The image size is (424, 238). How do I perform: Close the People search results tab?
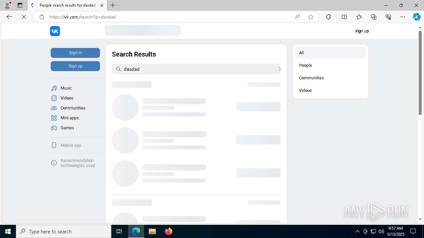102,5
